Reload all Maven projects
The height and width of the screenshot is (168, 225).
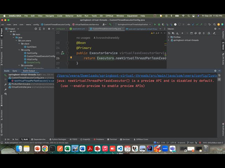point(169,33)
